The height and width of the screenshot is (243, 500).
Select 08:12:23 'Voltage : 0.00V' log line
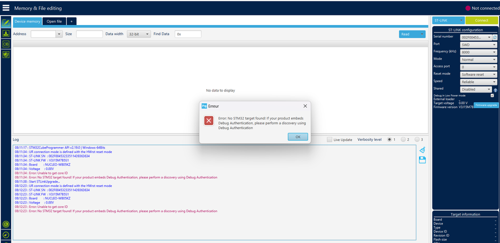coord(34,202)
